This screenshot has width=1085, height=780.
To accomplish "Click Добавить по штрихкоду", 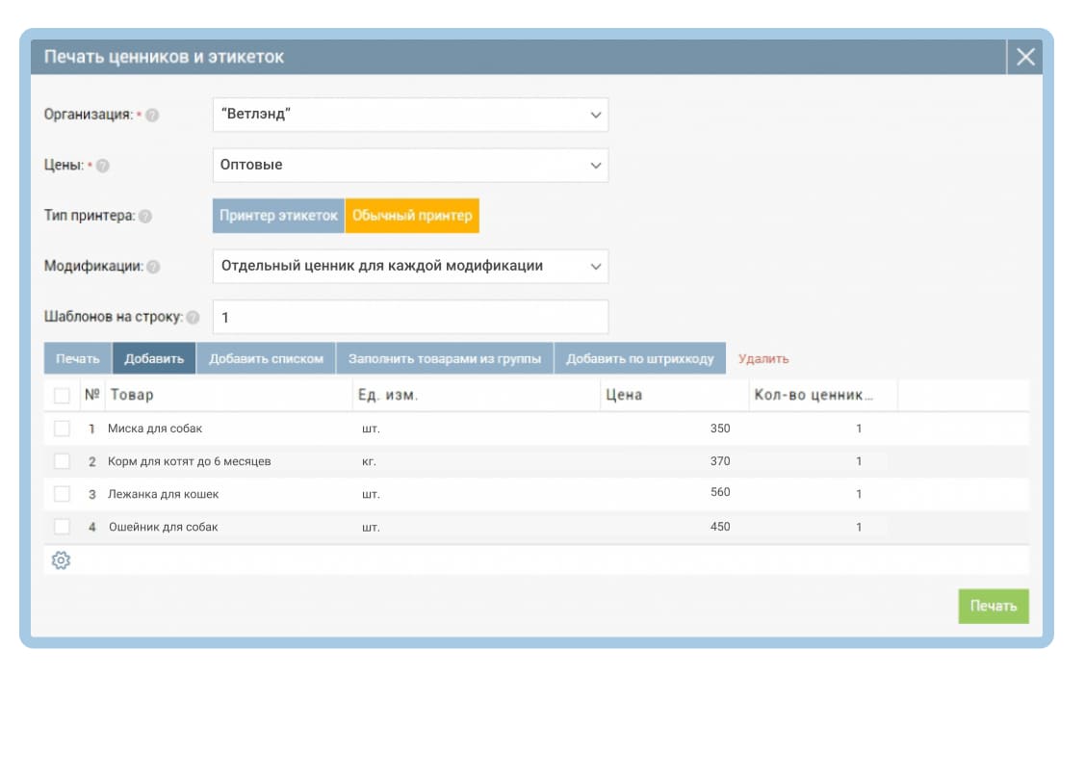I will pyautogui.click(x=640, y=358).
